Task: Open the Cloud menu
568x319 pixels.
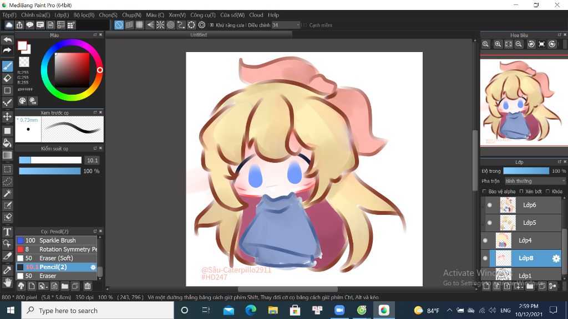Action: click(256, 15)
